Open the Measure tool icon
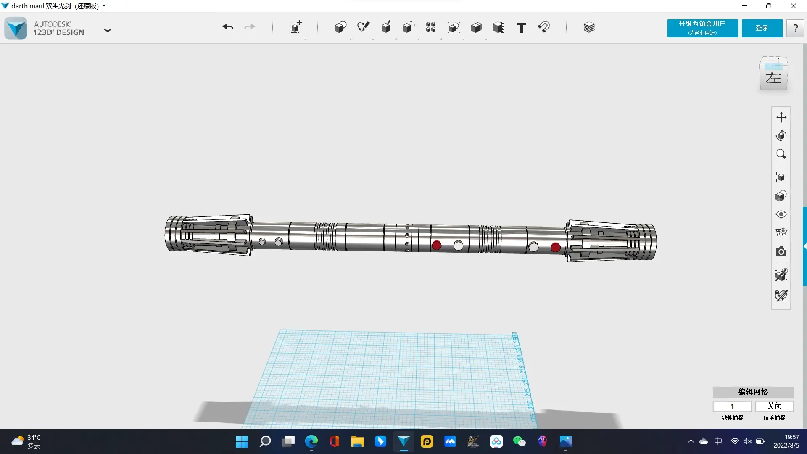 point(499,27)
